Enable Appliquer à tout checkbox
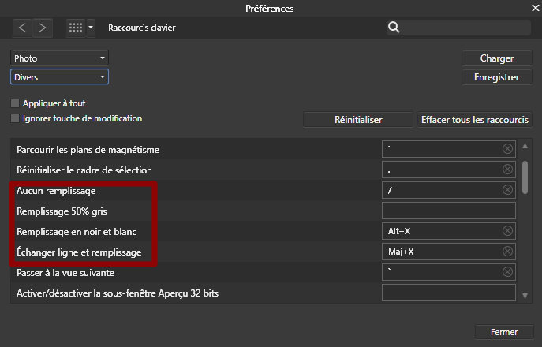This screenshot has height=347, width=542. coord(15,103)
